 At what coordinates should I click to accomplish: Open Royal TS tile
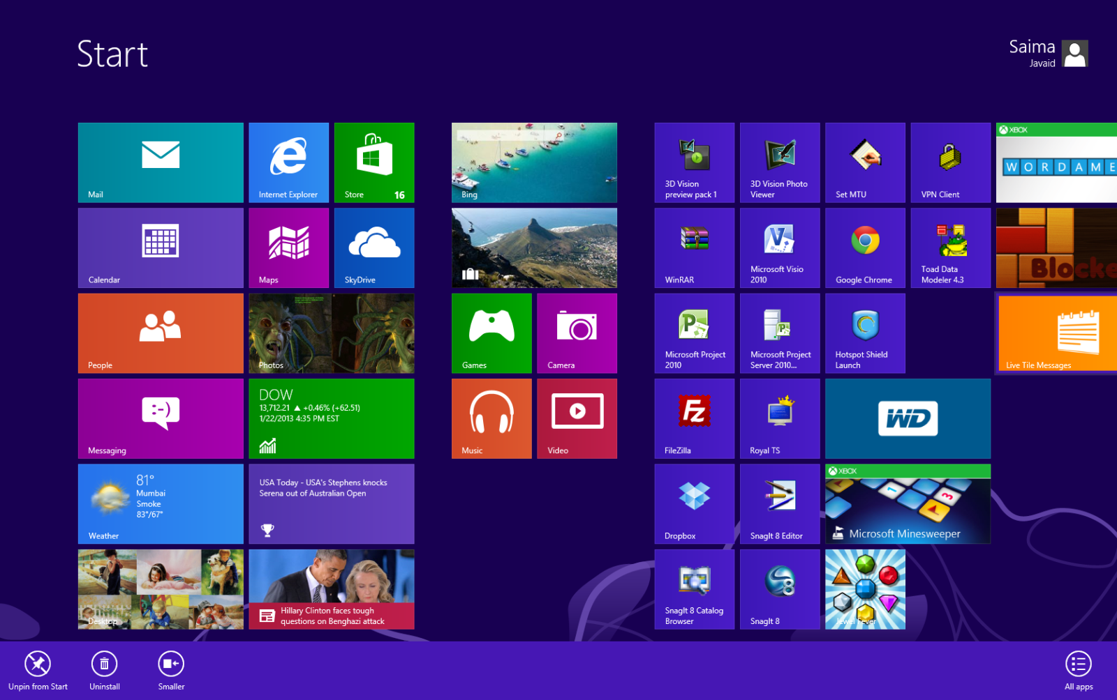(780, 418)
